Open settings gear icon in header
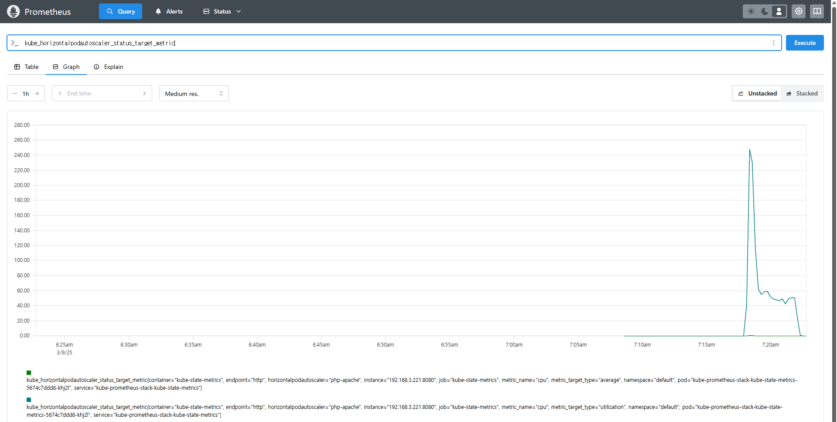 pos(799,11)
